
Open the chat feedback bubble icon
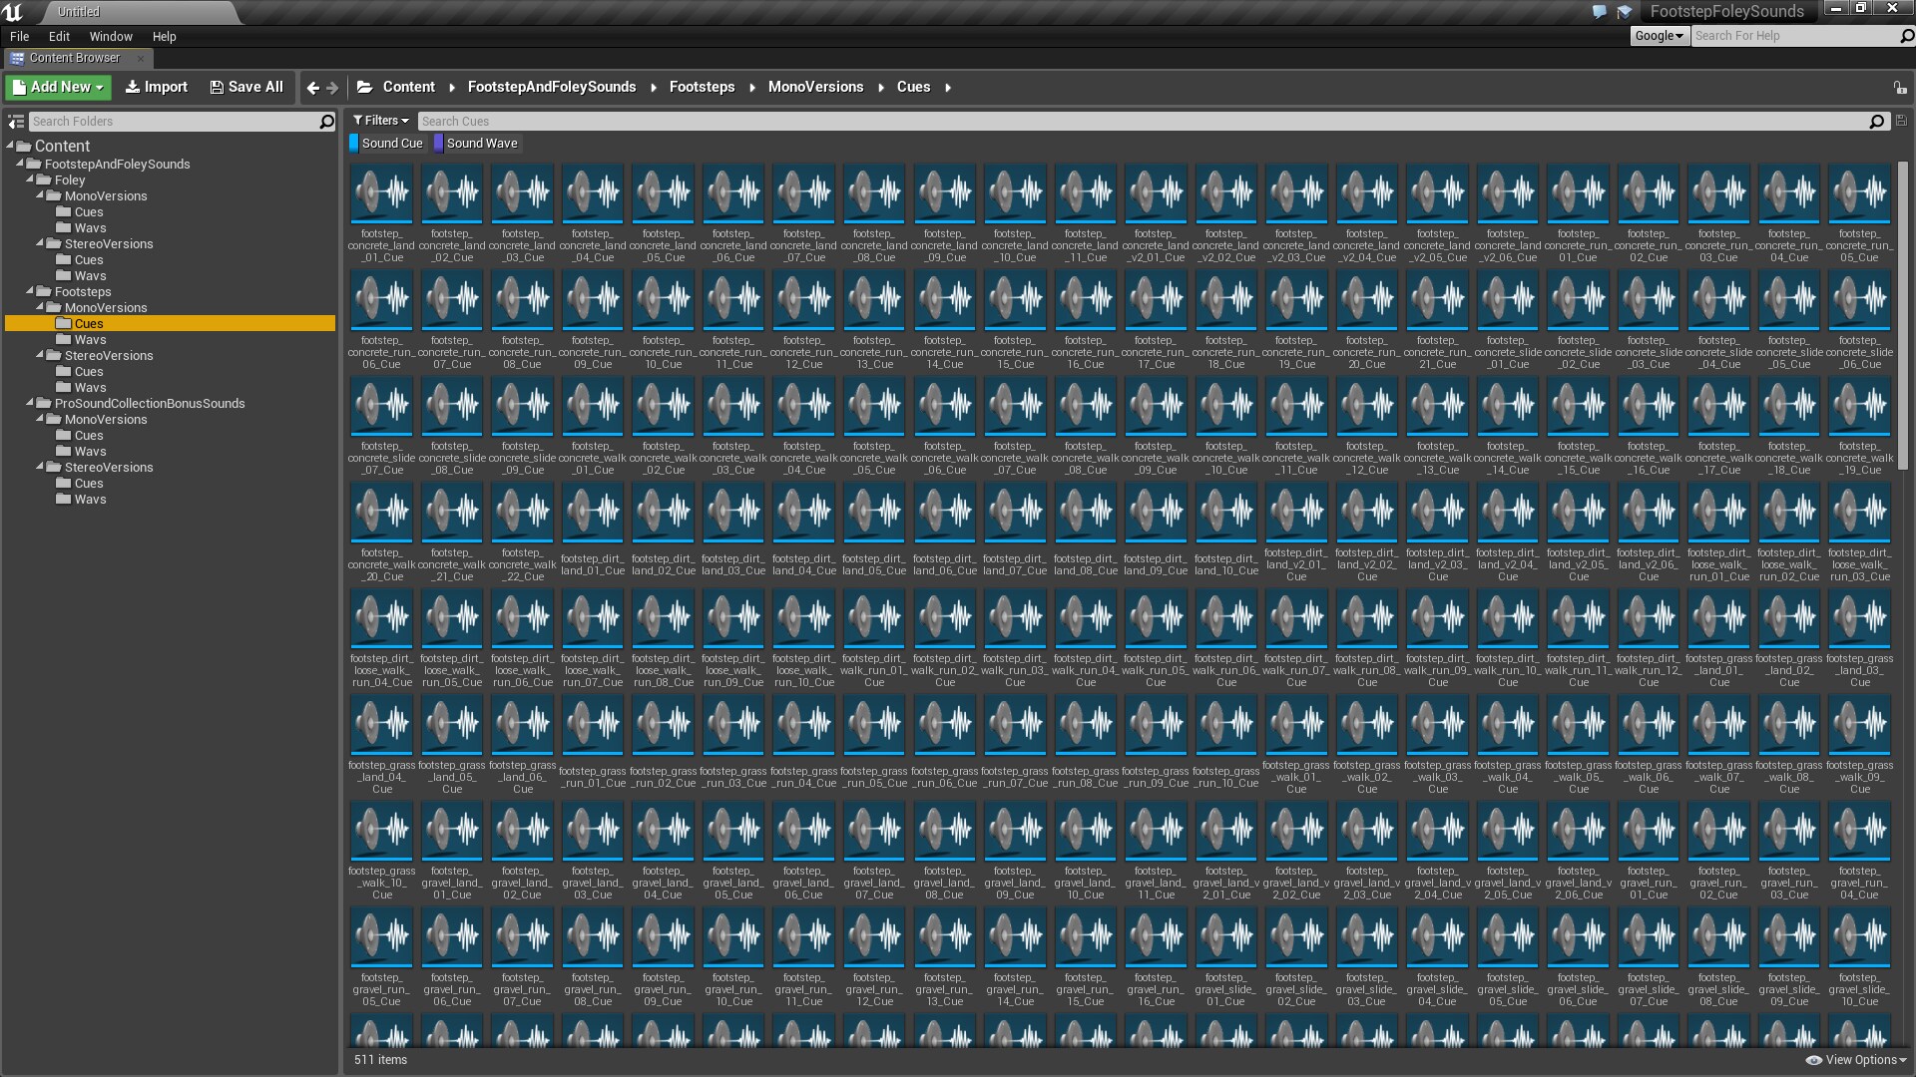(1599, 12)
